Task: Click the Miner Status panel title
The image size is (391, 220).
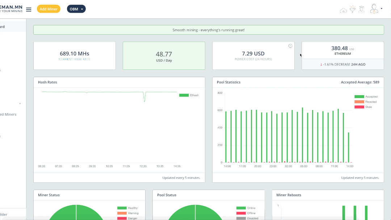Action: point(49,195)
